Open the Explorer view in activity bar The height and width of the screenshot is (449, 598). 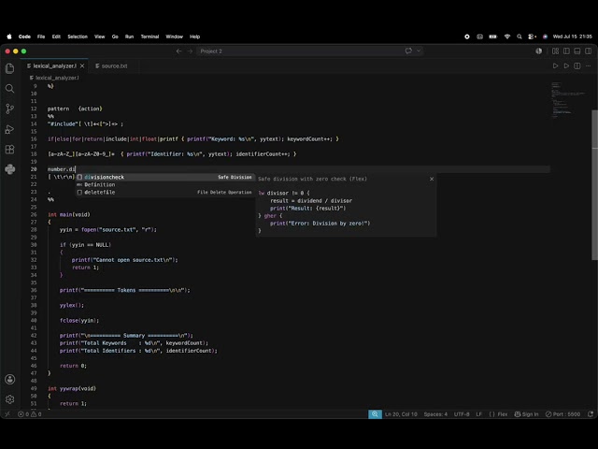10,68
